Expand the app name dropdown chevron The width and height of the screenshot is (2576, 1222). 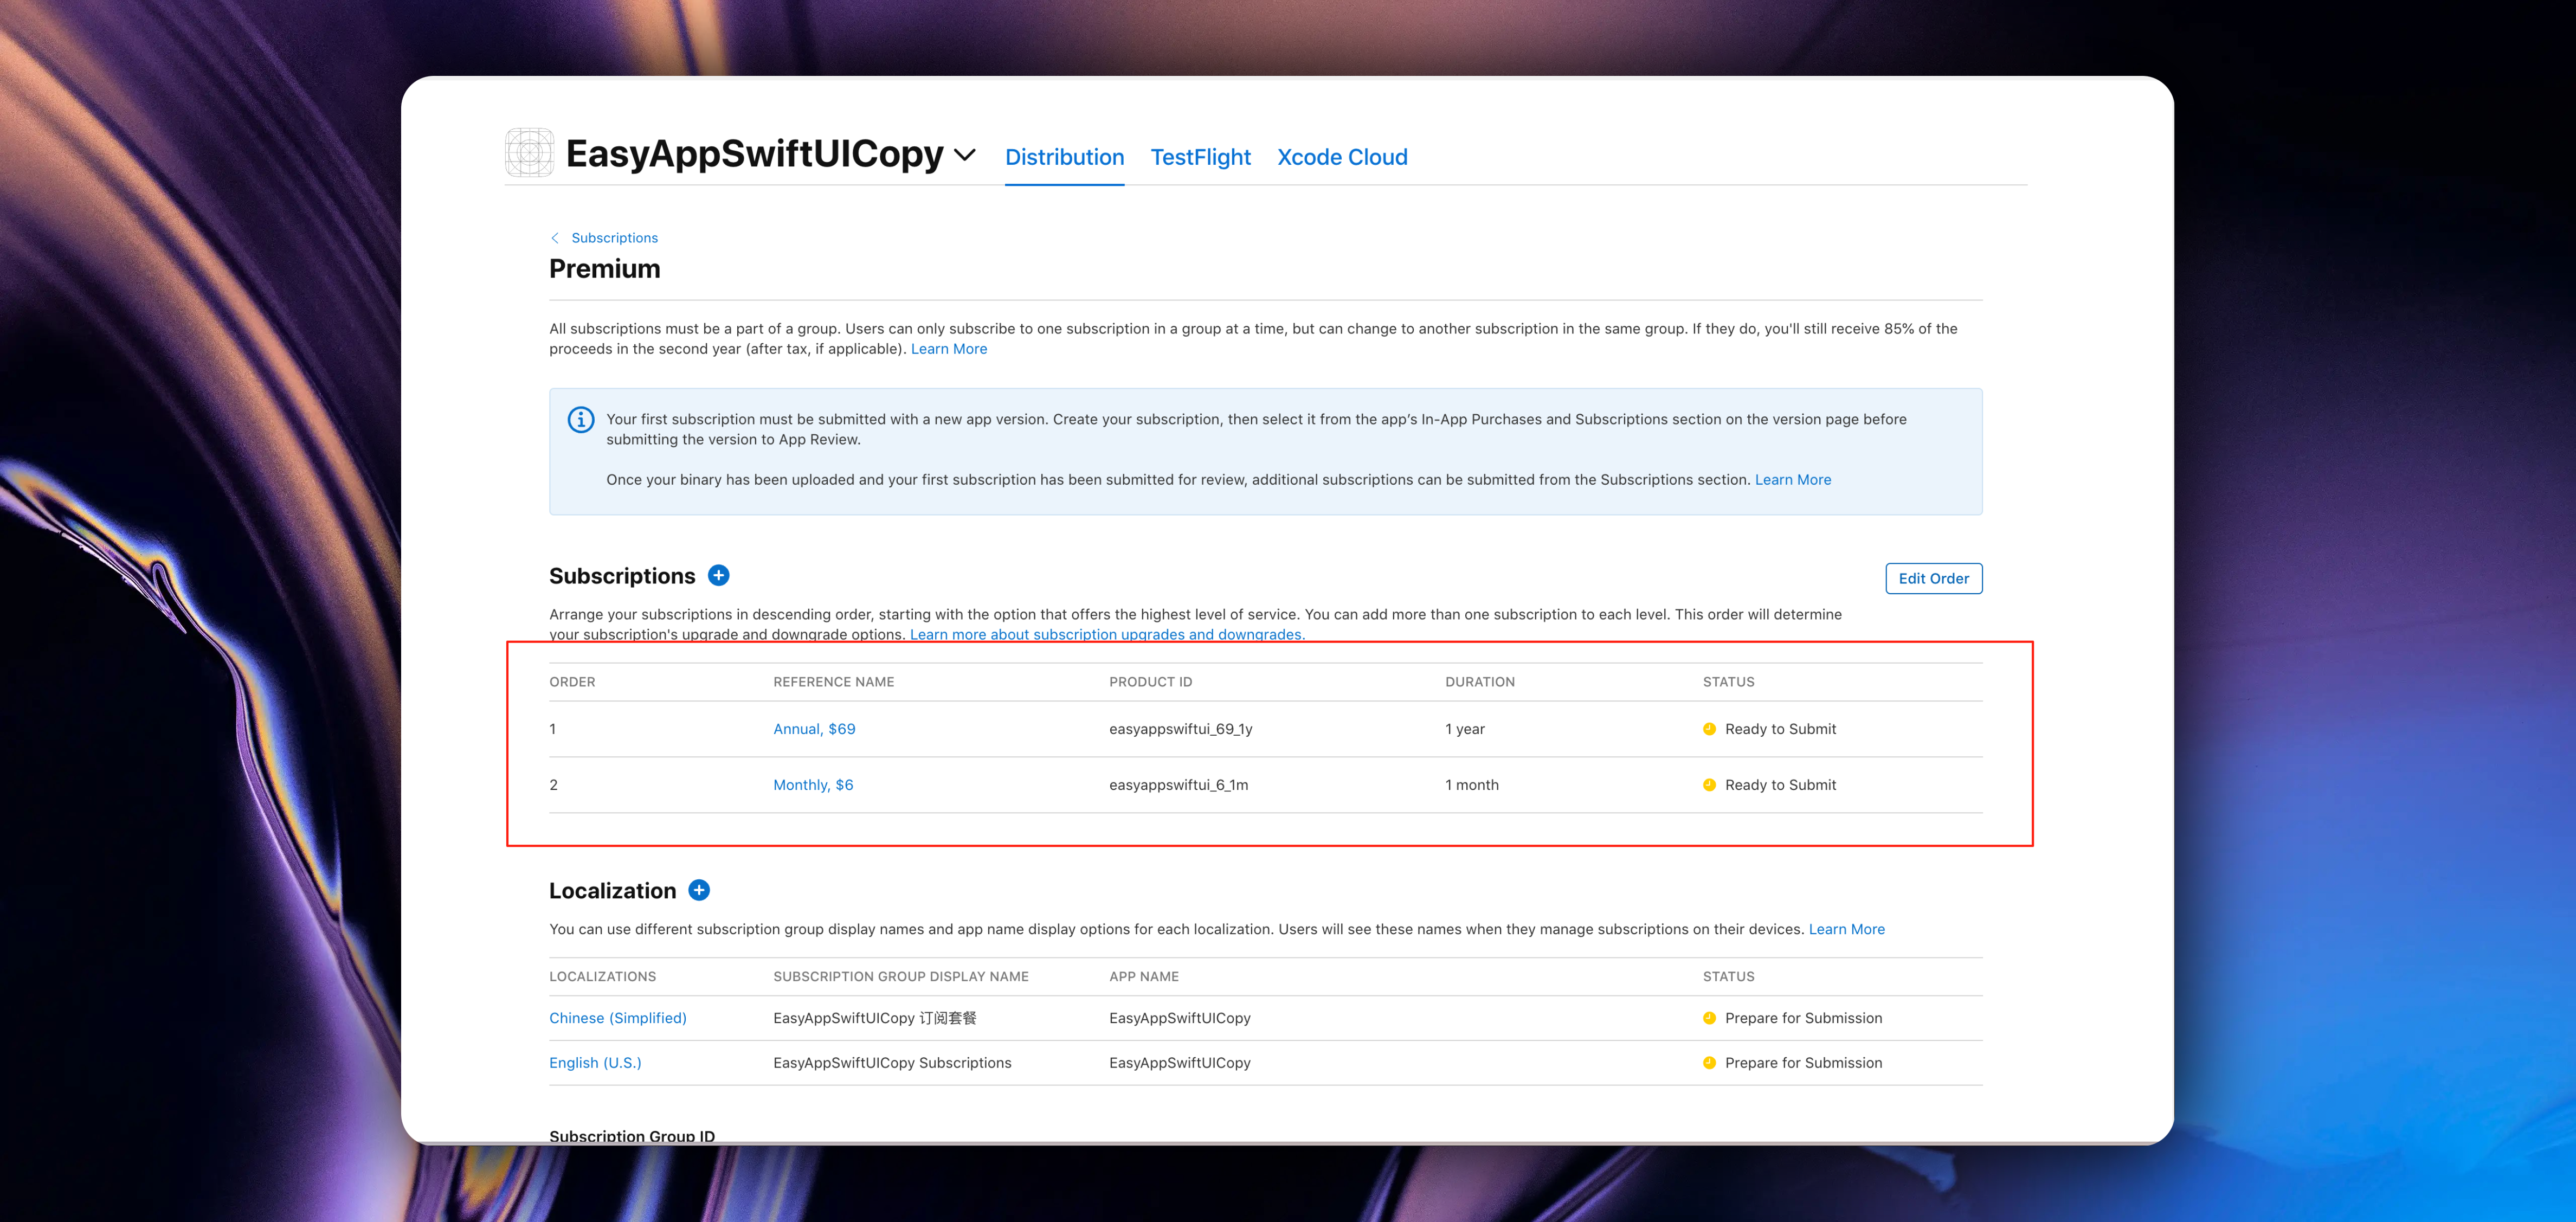(x=964, y=155)
